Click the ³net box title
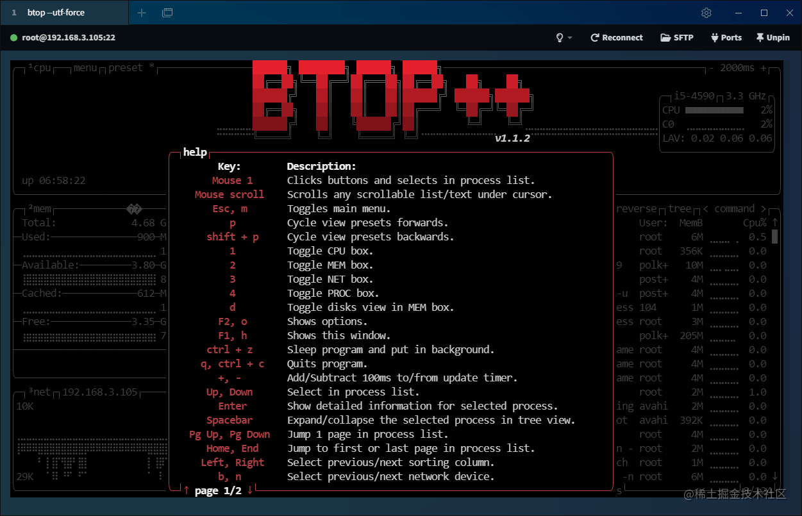The height and width of the screenshot is (516, 802). click(x=39, y=392)
